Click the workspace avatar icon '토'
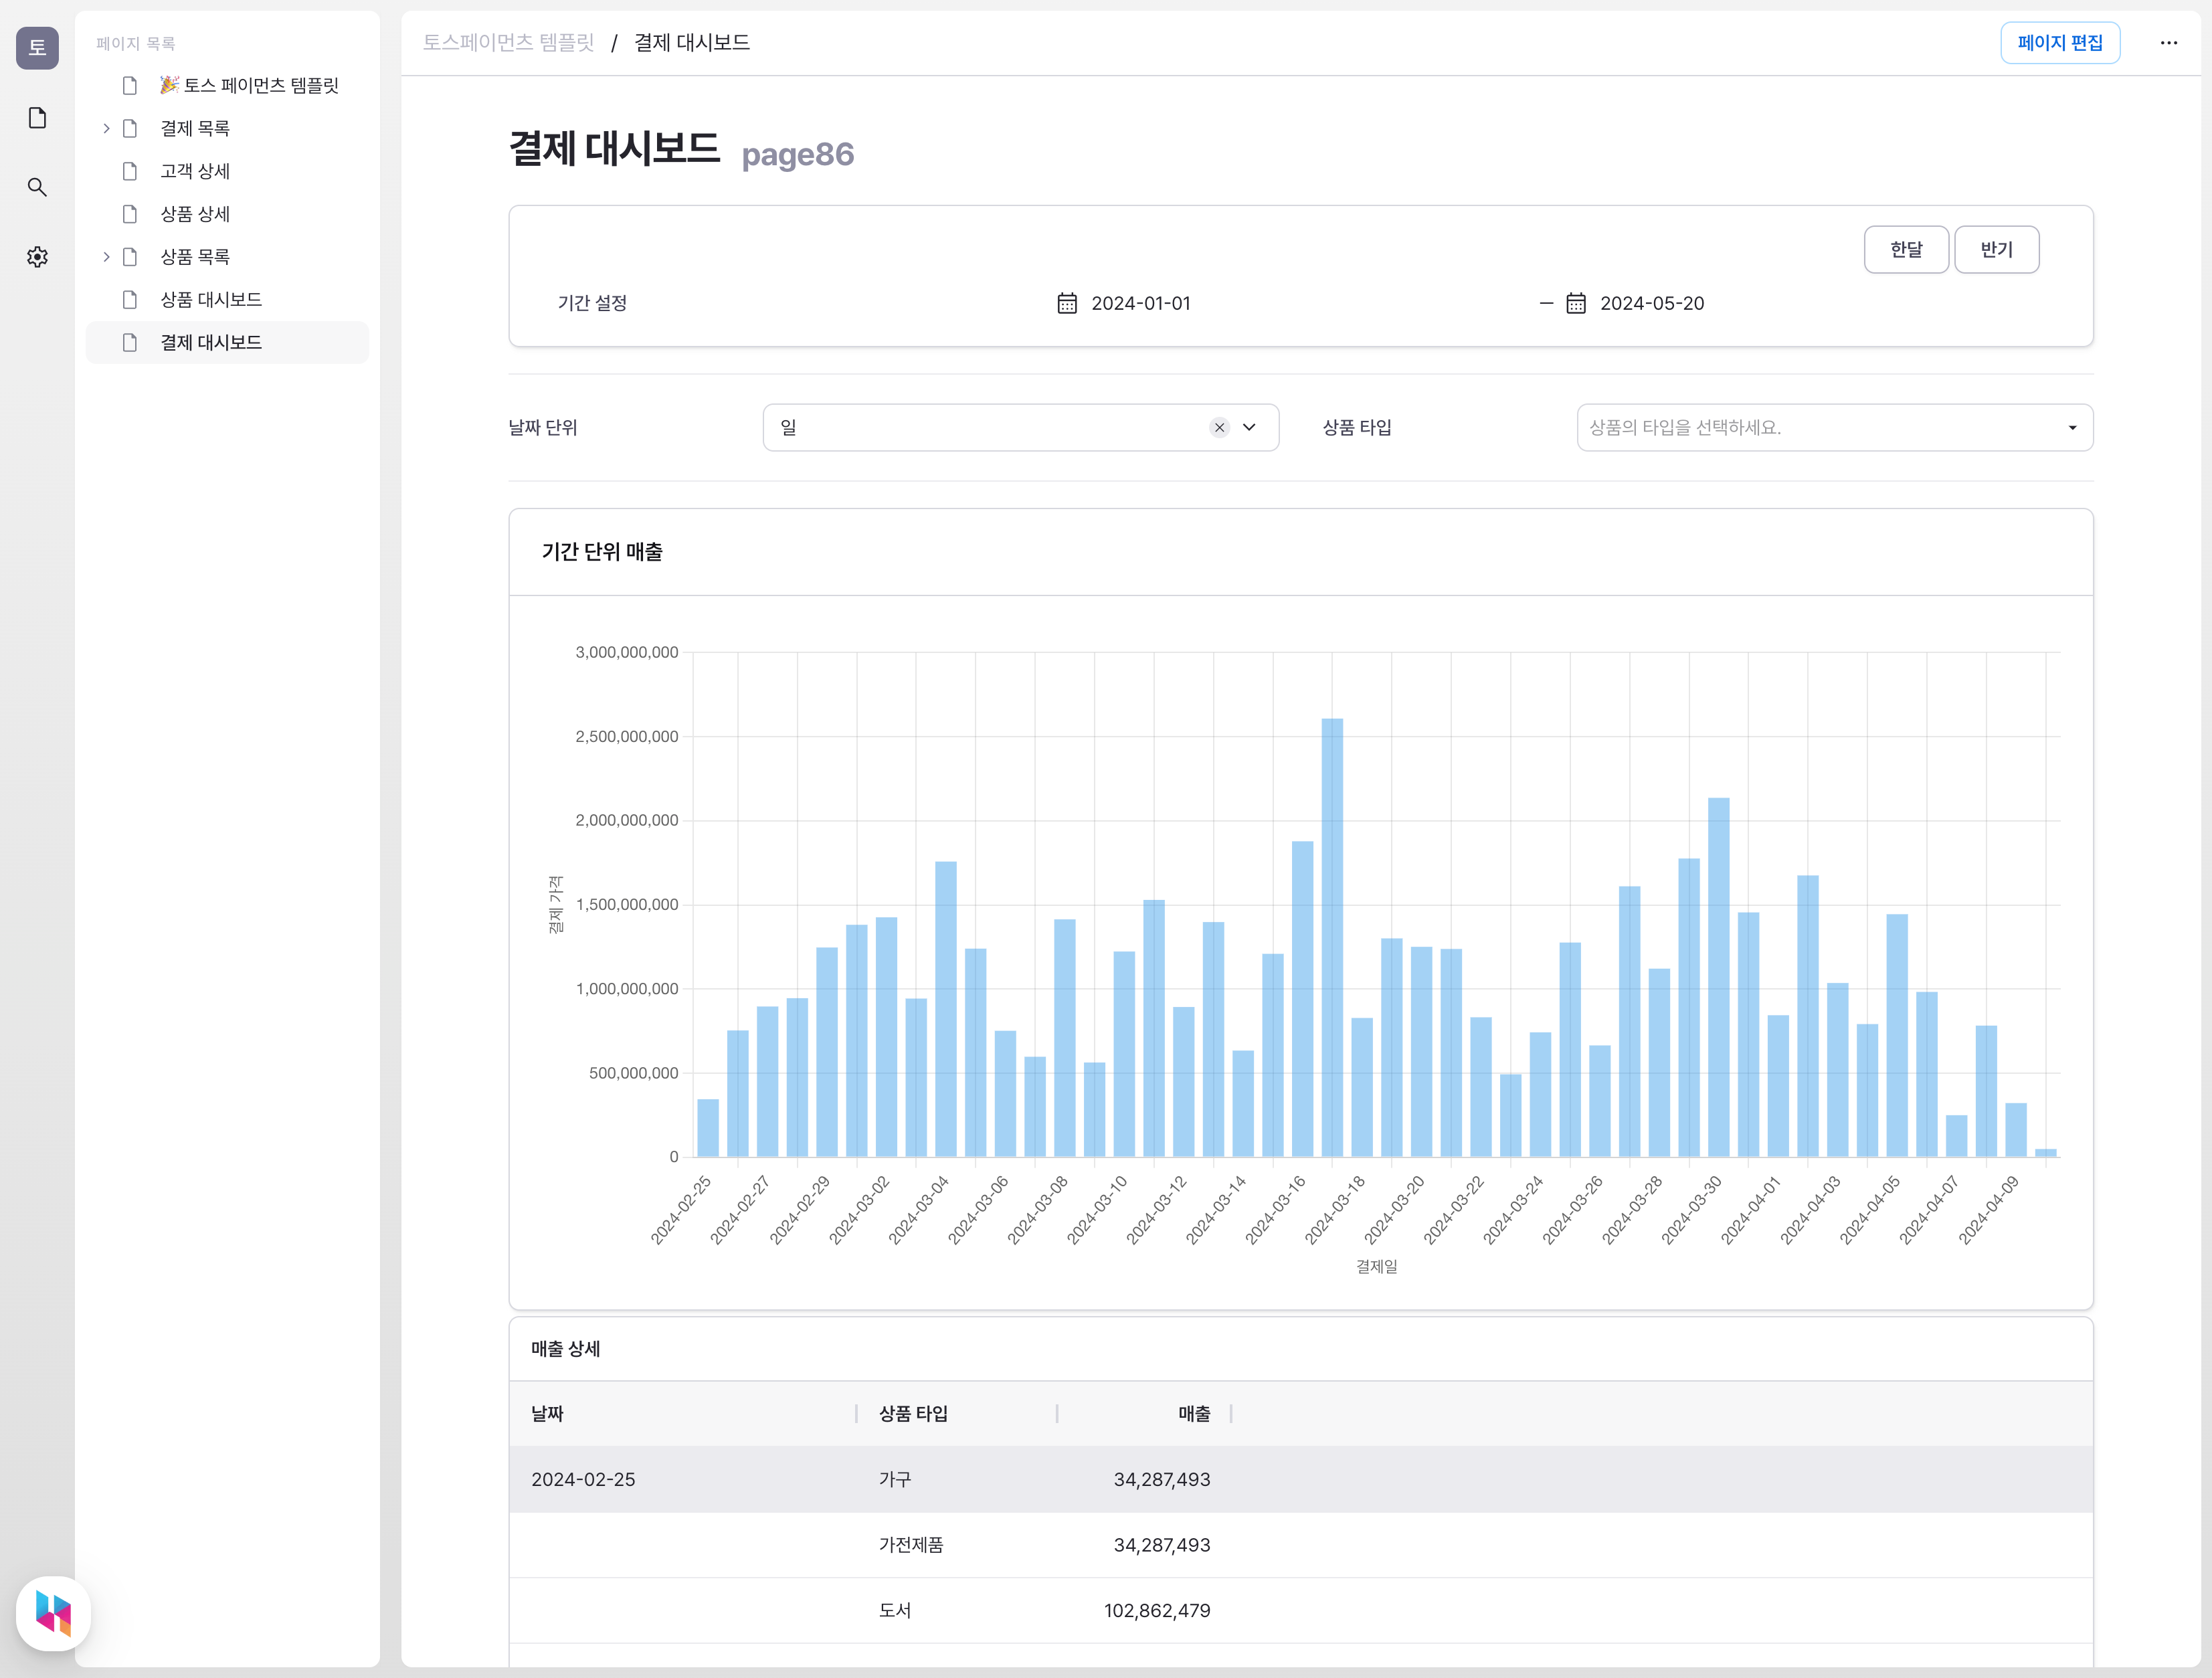The image size is (2212, 1678). click(x=37, y=47)
